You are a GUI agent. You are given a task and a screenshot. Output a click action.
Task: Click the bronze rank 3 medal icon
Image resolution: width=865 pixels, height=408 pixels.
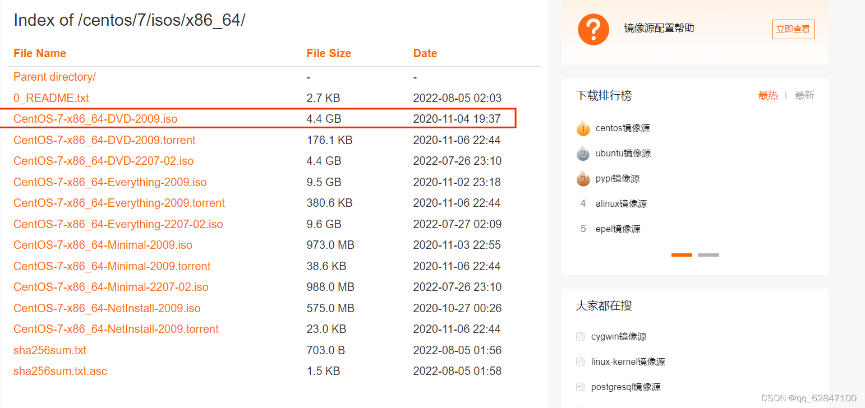click(x=583, y=179)
